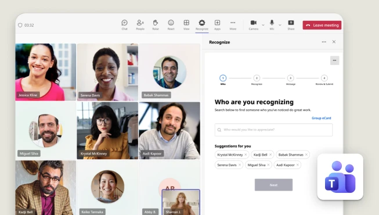The width and height of the screenshot is (379, 215).
Task: Share your screen
Action: (291, 25)
